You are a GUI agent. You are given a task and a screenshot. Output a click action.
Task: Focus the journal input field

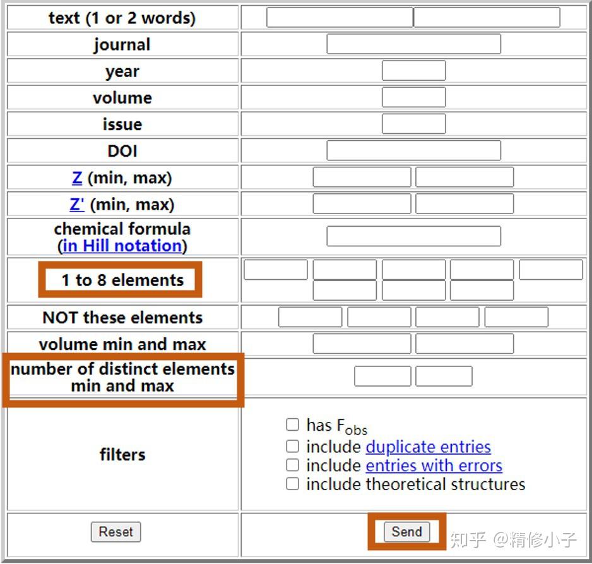pos(413,44)
